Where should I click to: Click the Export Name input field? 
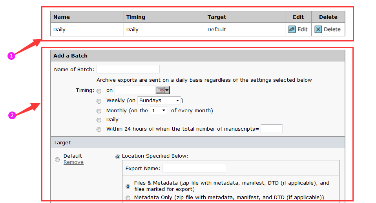[194, 169]
